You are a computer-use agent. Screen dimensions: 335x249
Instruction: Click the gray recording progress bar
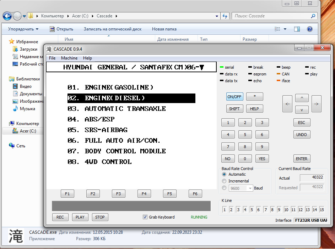click(x=131, y=206)
